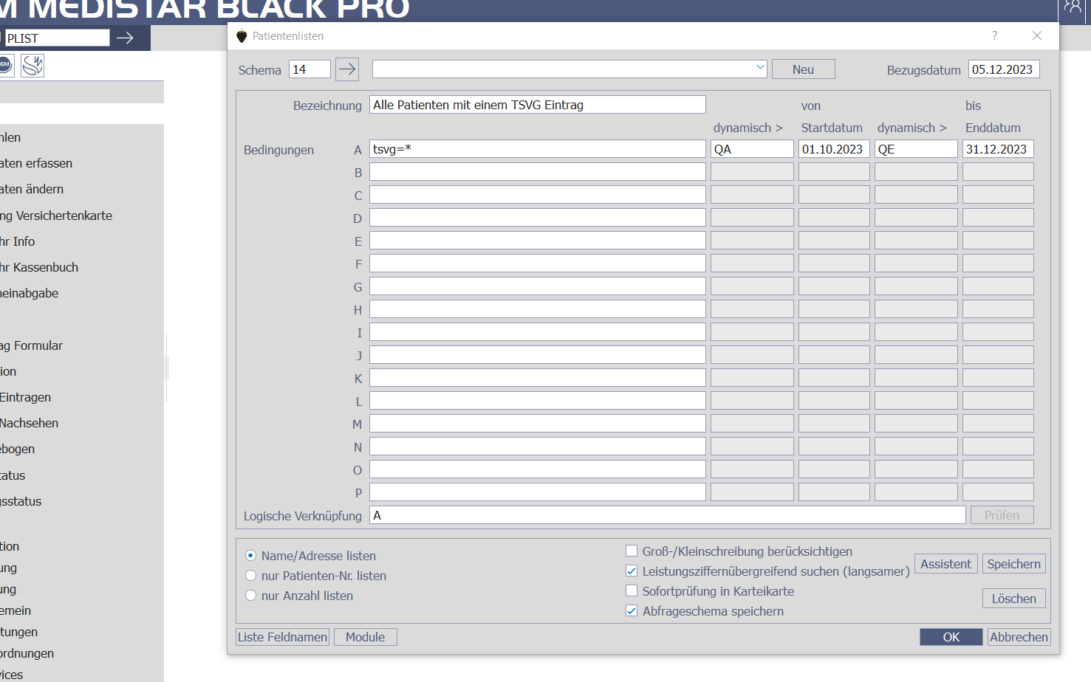Uncheck the Abfrageschema speichern checkbox

(632, 611)
